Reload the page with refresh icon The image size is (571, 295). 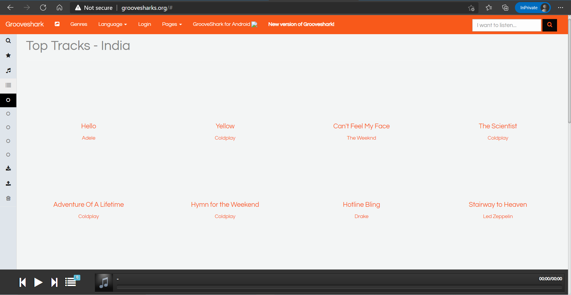coord(43,8)
